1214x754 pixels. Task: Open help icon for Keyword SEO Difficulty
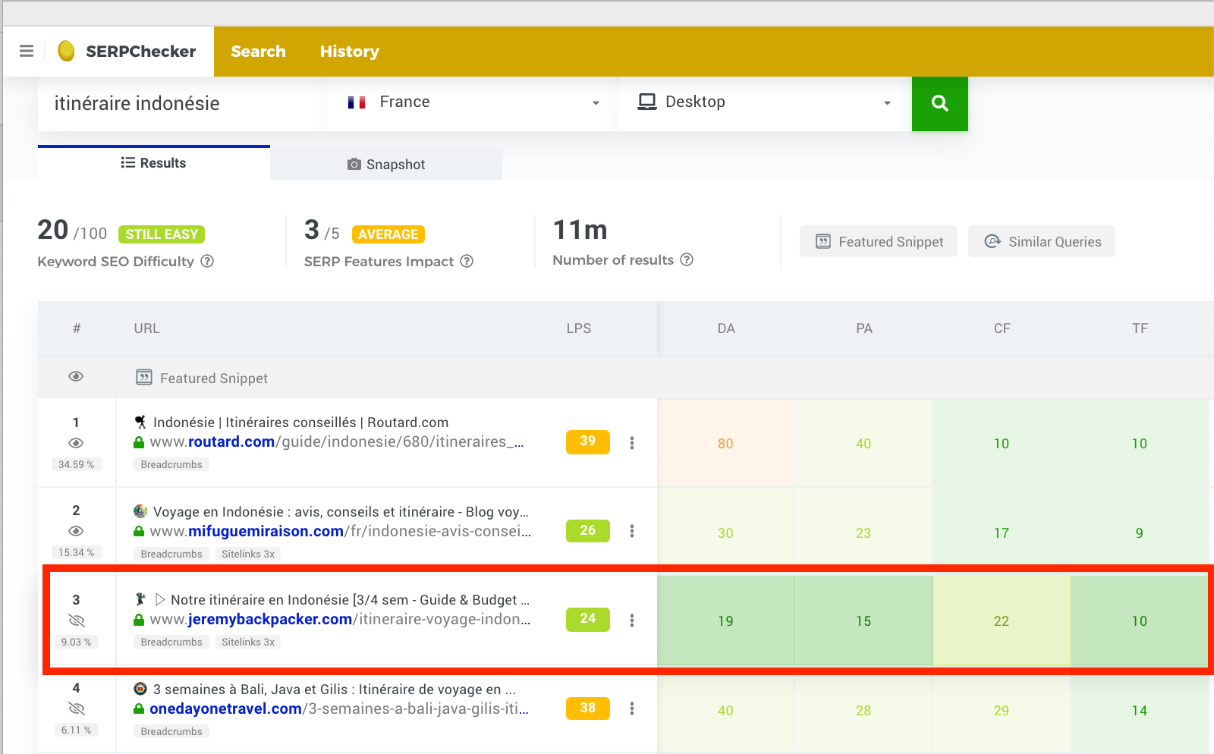[x=207, y=261]
